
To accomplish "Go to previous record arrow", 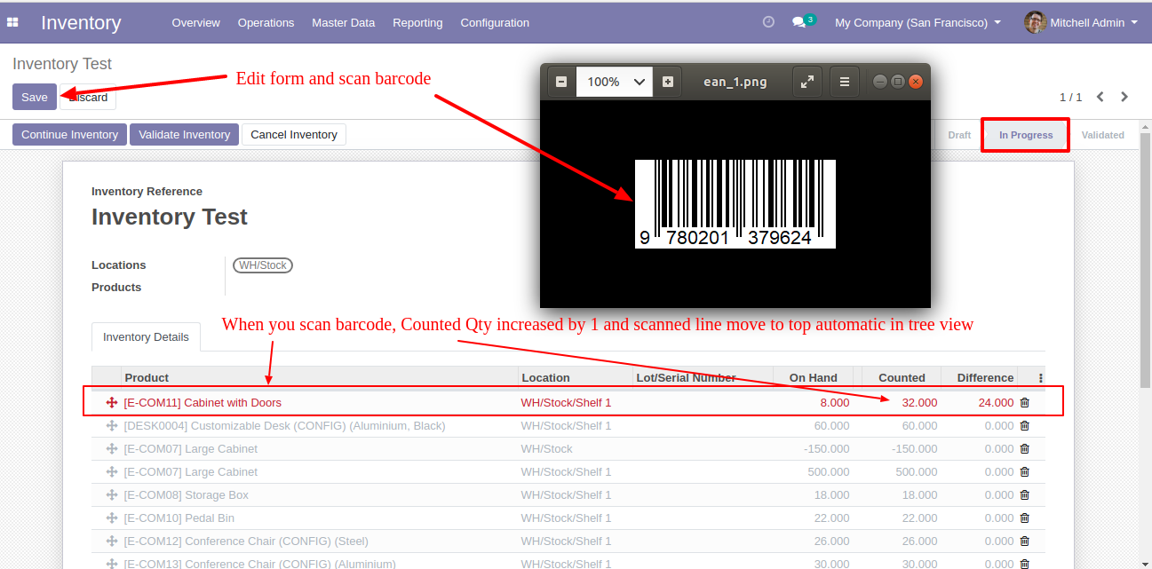I will pos(1100,97).
